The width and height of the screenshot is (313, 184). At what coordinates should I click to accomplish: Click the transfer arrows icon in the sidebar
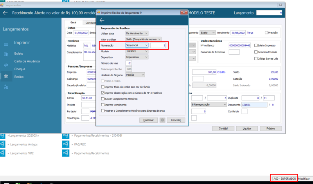point(6,65)
